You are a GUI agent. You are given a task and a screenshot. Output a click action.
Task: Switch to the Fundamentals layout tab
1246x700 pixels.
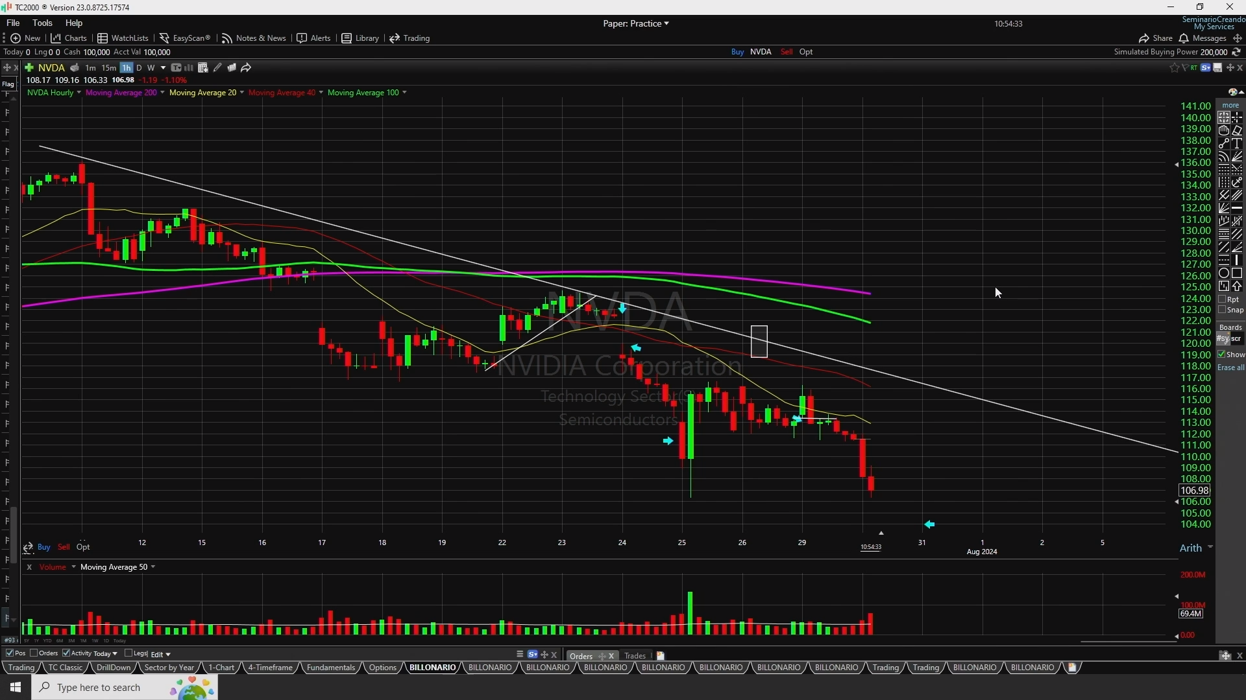(330, 668)
